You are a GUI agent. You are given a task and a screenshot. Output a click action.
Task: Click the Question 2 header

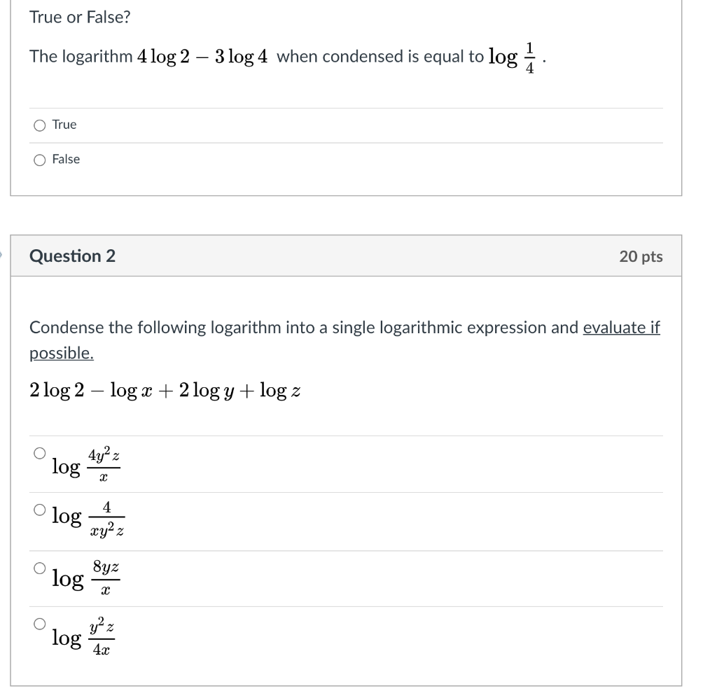pos(71,256)
